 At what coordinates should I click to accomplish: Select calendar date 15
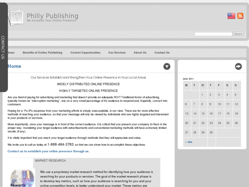[203, 114]
